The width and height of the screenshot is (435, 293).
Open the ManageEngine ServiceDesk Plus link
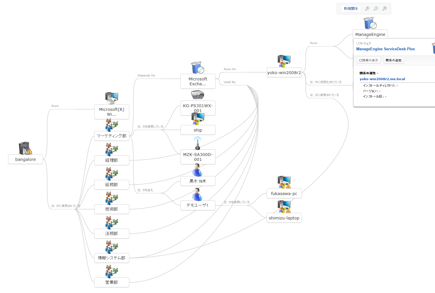(385, 49)
